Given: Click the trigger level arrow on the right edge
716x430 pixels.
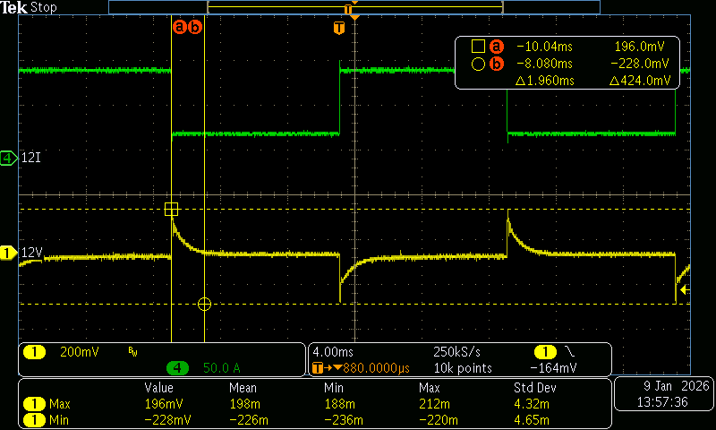Looking at the screenshot, I should point(684,290).
